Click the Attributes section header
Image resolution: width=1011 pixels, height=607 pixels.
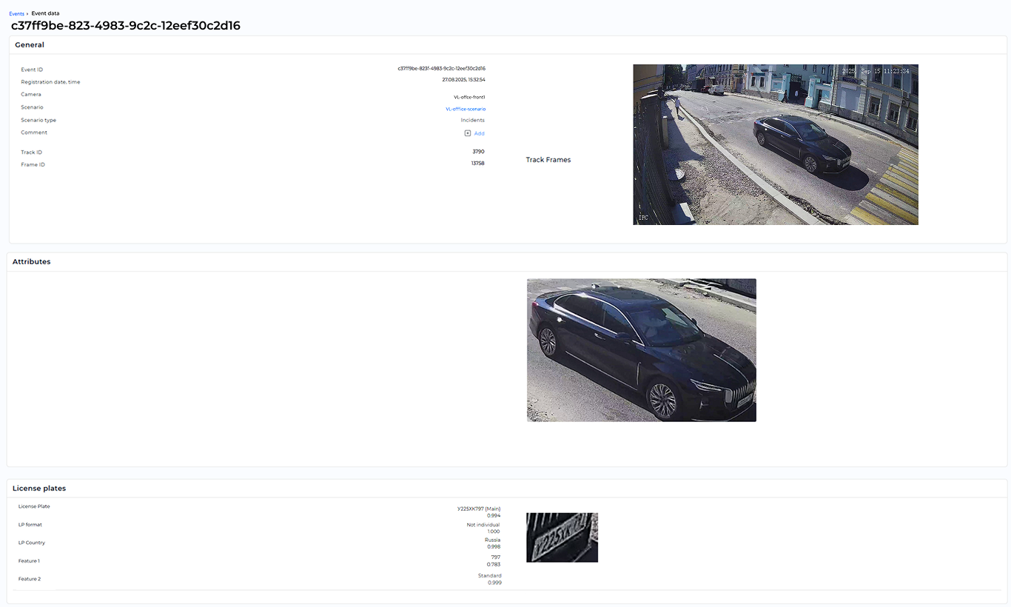[x=32, y=262]
